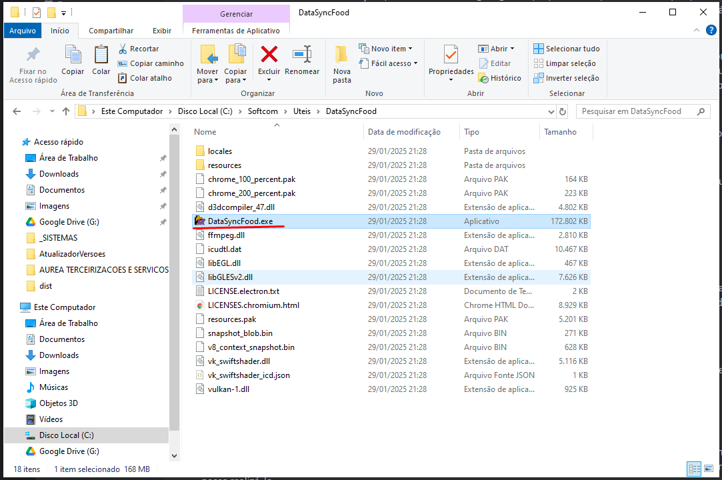Refresh the folder using address bar icon

[563, 111]
